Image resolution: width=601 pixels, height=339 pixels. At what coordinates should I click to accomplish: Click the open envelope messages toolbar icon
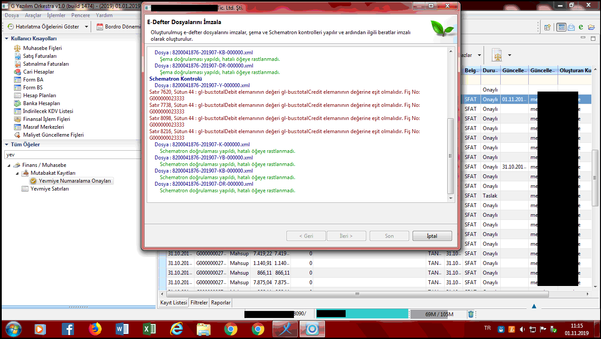pos(571,27)
